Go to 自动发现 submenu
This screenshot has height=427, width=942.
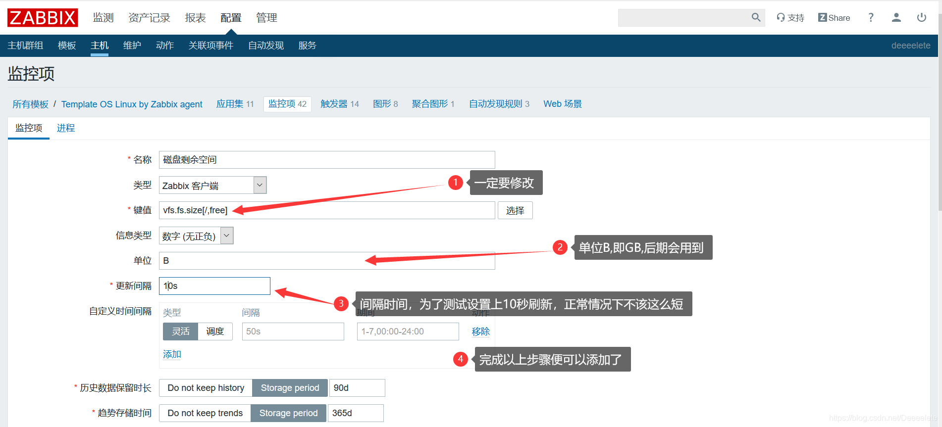pyautogui.click(x=266, y=46)
